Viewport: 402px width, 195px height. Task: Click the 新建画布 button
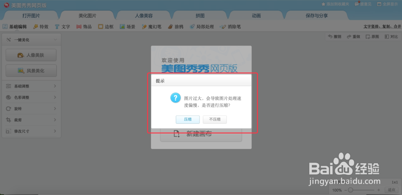[201, 133]
